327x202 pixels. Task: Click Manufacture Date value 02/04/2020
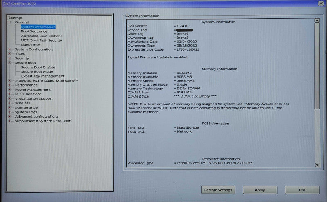187,42
